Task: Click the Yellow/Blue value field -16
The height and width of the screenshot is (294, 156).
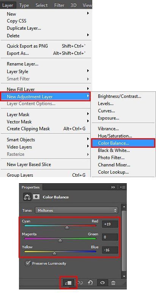Action: click(x=110, y=250)
